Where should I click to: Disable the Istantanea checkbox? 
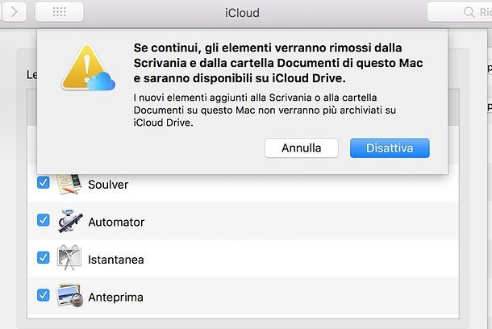click(x=44, y=258)
